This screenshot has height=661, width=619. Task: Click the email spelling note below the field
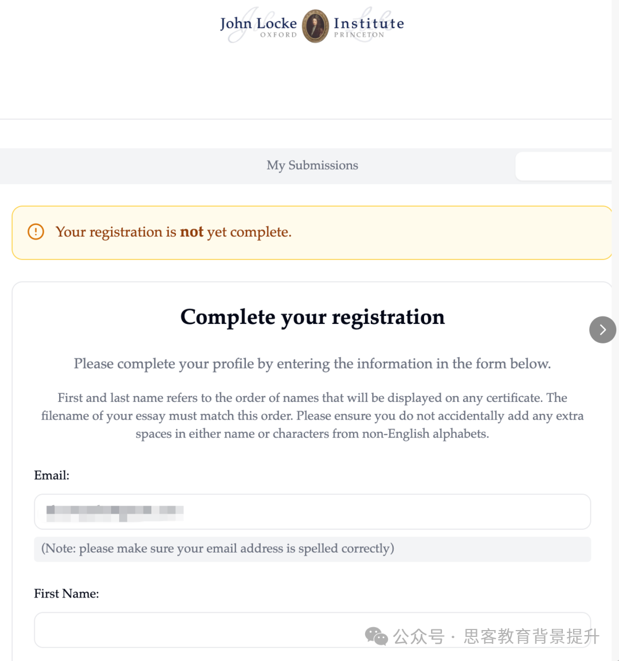click(218, 549)
